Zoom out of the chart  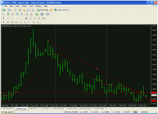(x=22, y=14)
